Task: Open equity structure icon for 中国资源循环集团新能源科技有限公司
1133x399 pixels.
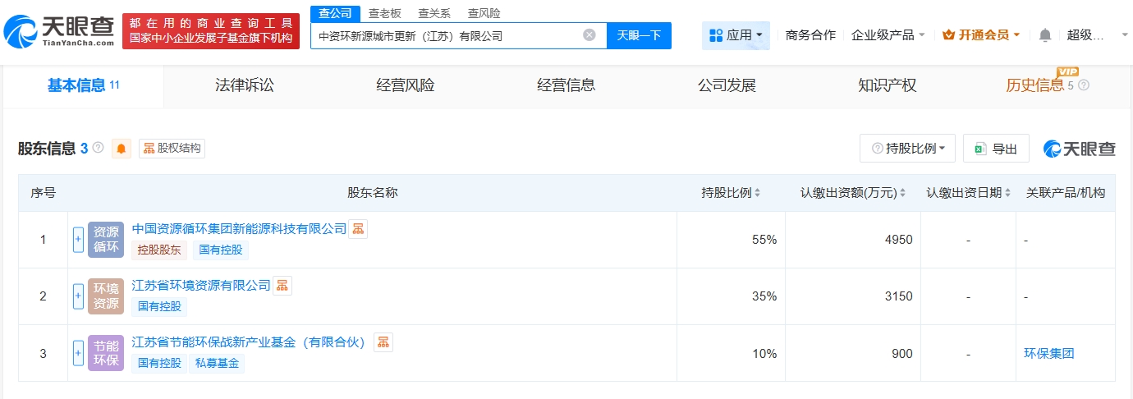Action: [x=358, y=229]
